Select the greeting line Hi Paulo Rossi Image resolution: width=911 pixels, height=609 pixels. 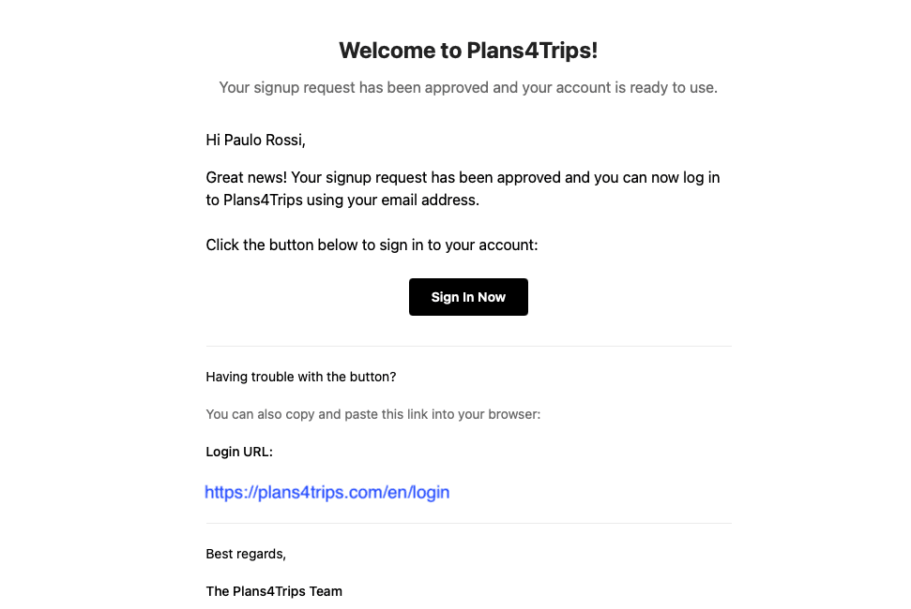(x=254, y=140)
